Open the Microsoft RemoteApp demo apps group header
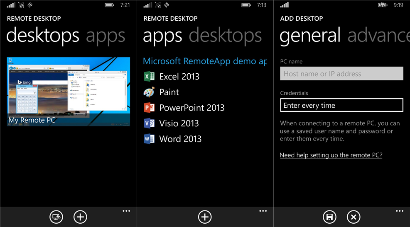 pyautogui.click(x=205, y=61)
